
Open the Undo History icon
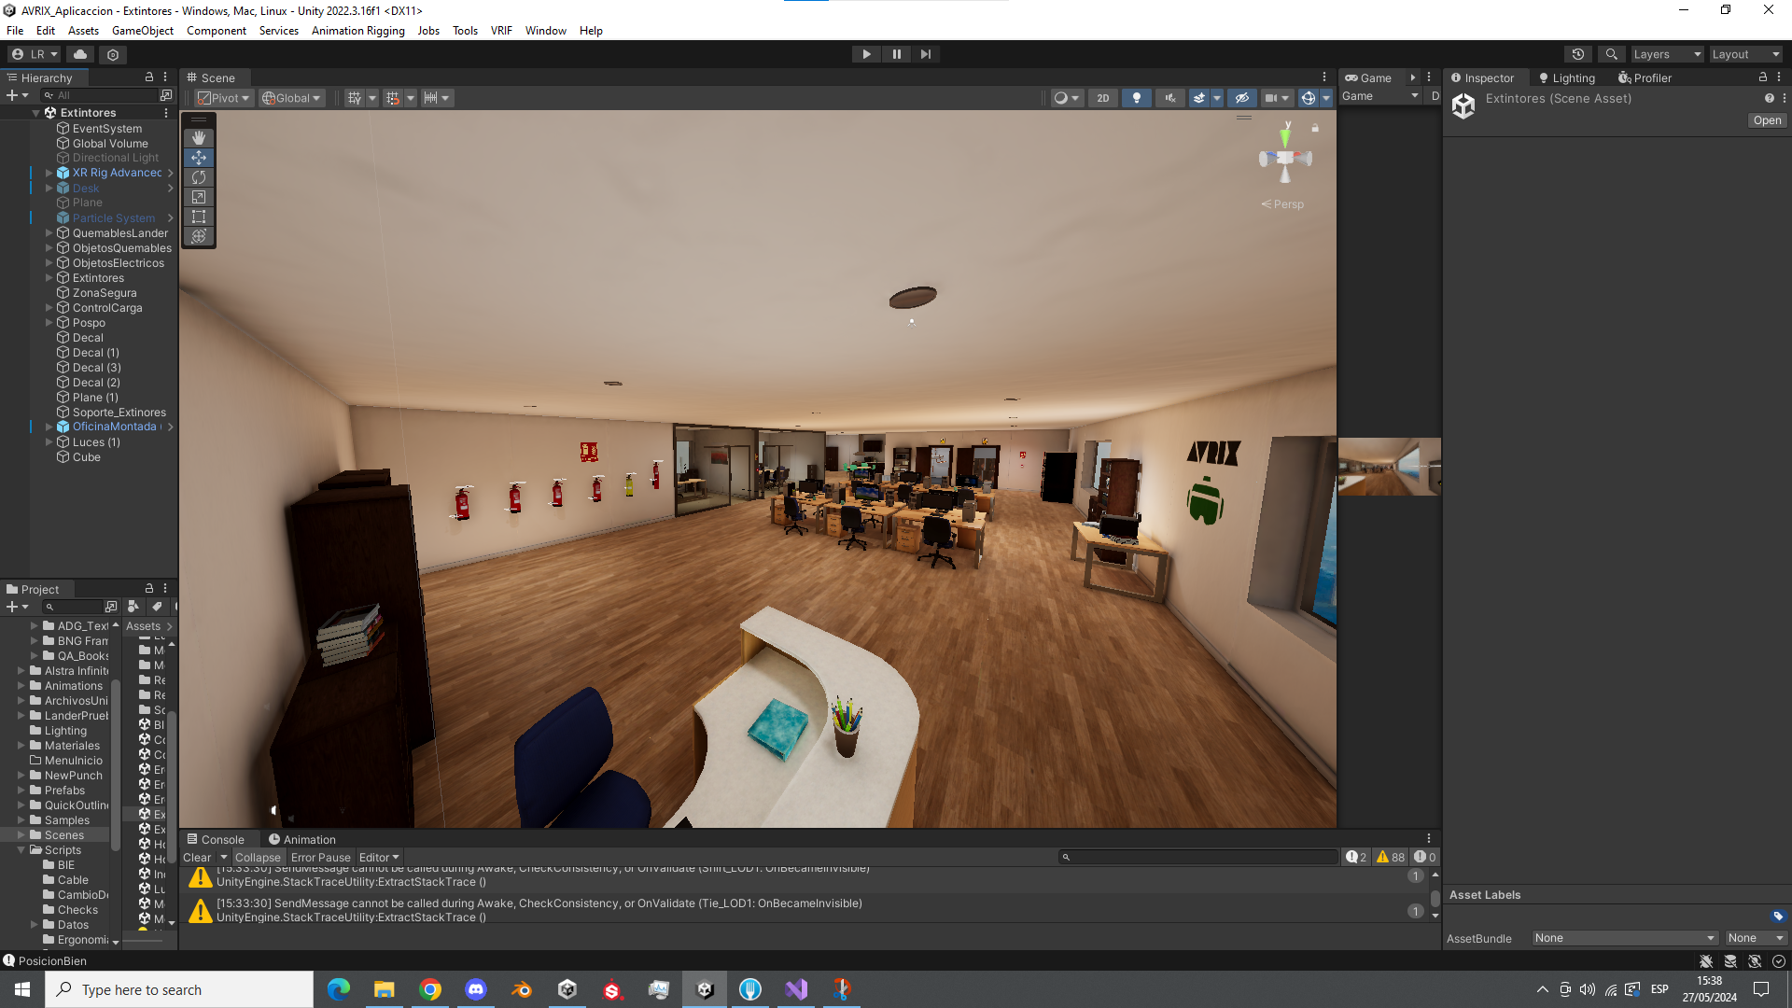coord(1578,54)
